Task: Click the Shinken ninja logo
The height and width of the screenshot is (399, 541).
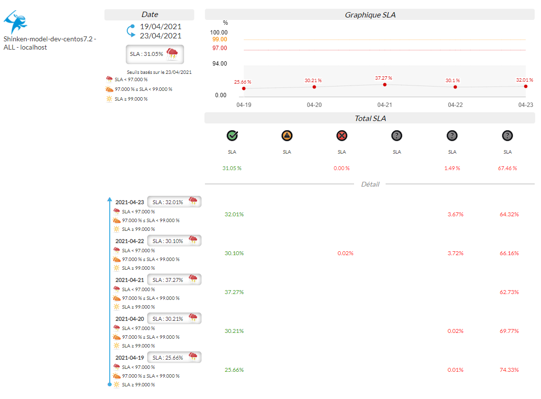Action: point(16,22)
